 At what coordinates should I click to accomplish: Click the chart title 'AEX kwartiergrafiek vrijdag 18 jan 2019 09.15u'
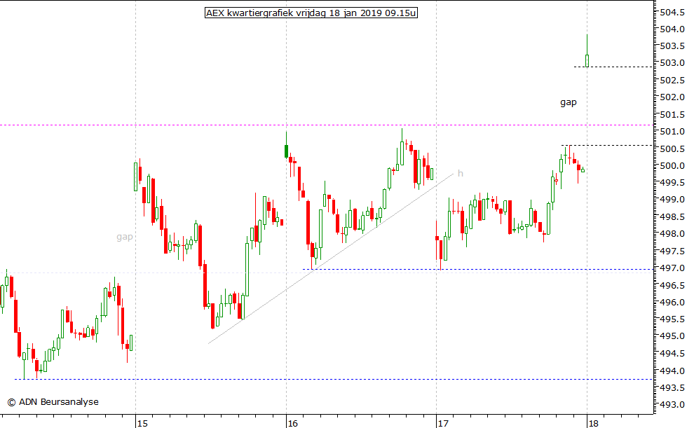click(311, 13)
